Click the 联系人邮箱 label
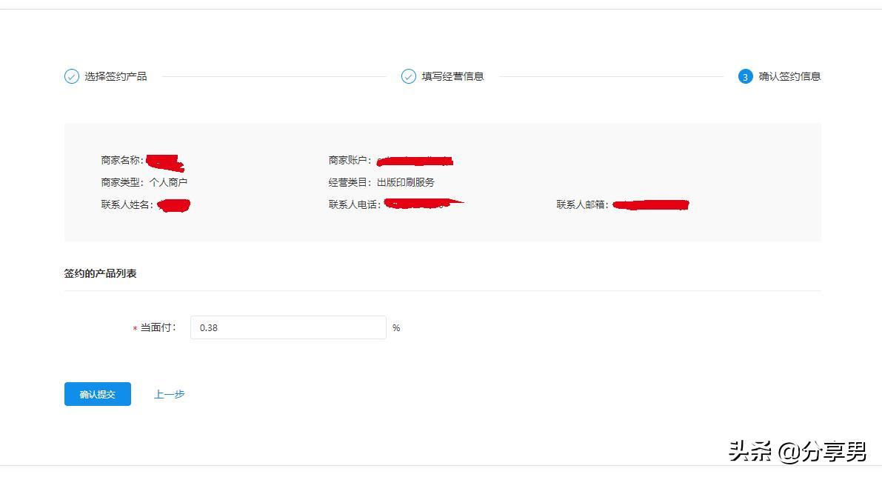 583,204
